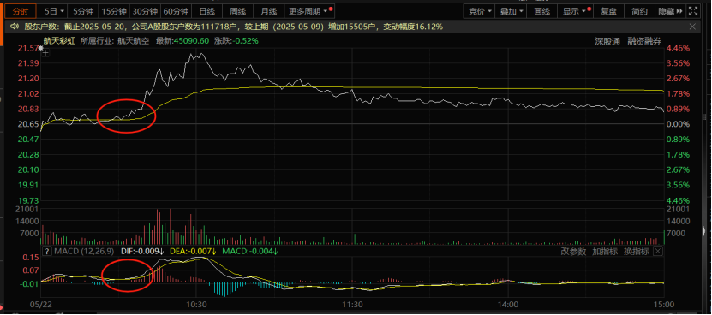Viewport: 712px width, 315px height.
Task: Click the 隐藏 hide panel button
Action: click(670, 11)
